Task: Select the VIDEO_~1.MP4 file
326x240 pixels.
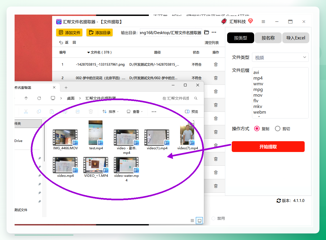Action: click(x=96, y=167)
